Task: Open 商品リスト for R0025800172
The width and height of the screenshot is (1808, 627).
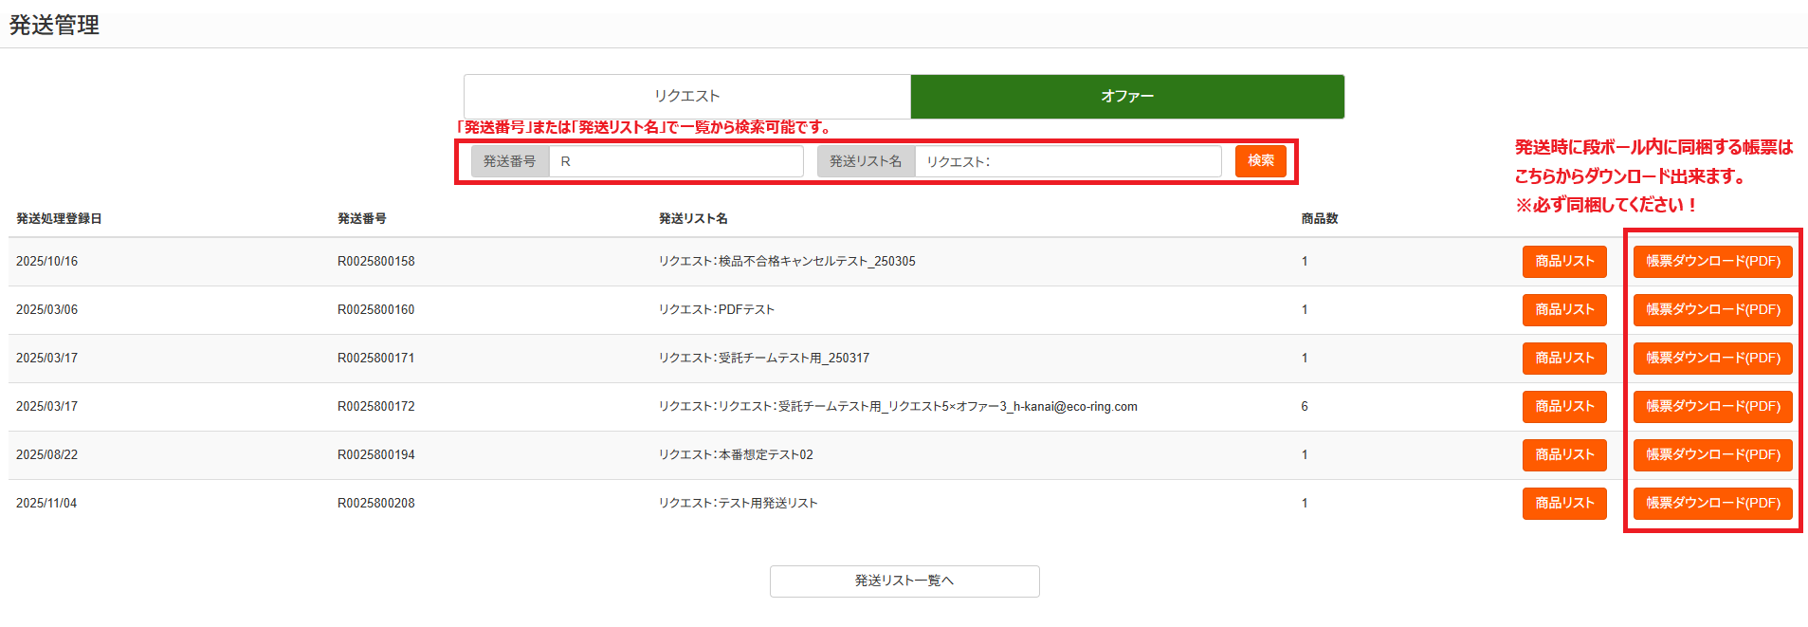Action: 1563,407
